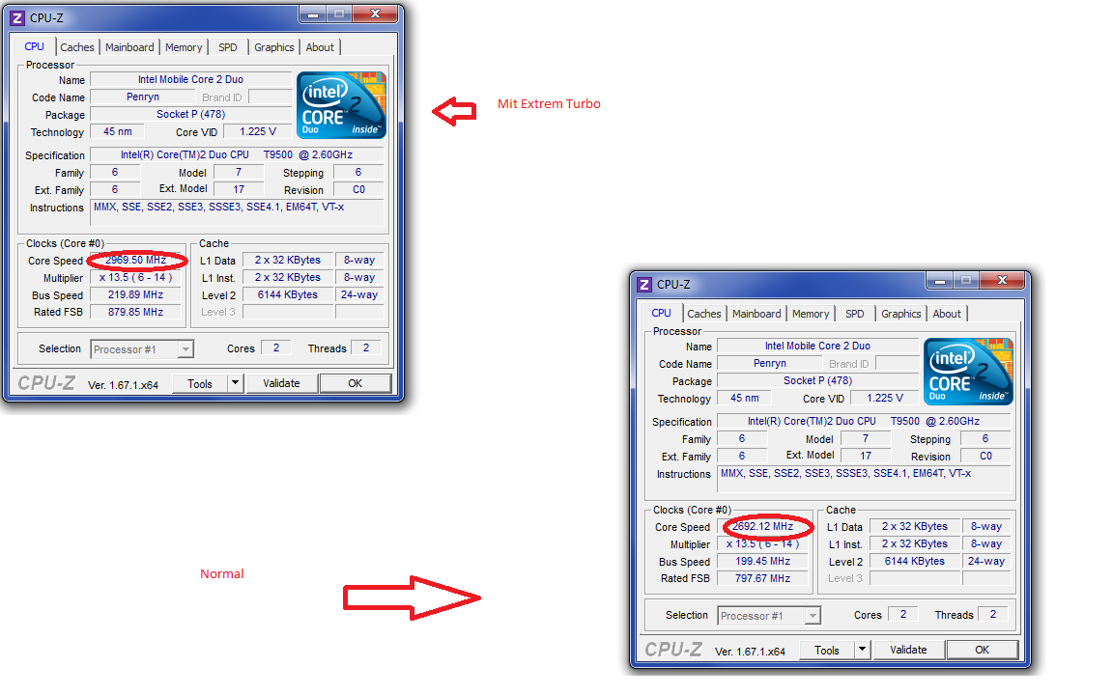The width and height of the screenshot is (1113, 695).
Task: Open SPD tab in the right CPU-Z window
Action: click(x=855, y=314)
